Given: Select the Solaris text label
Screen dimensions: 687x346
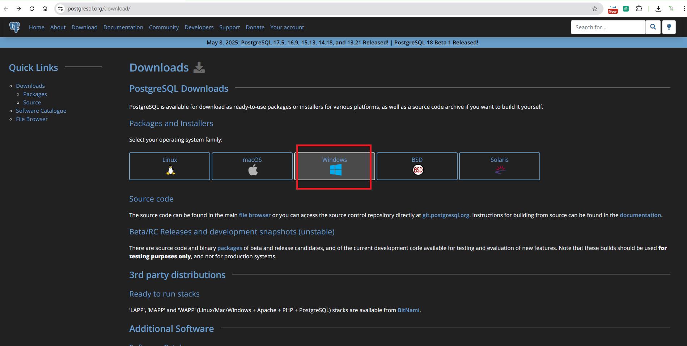Looking at the screenshot, I should [x=500, y=160].
